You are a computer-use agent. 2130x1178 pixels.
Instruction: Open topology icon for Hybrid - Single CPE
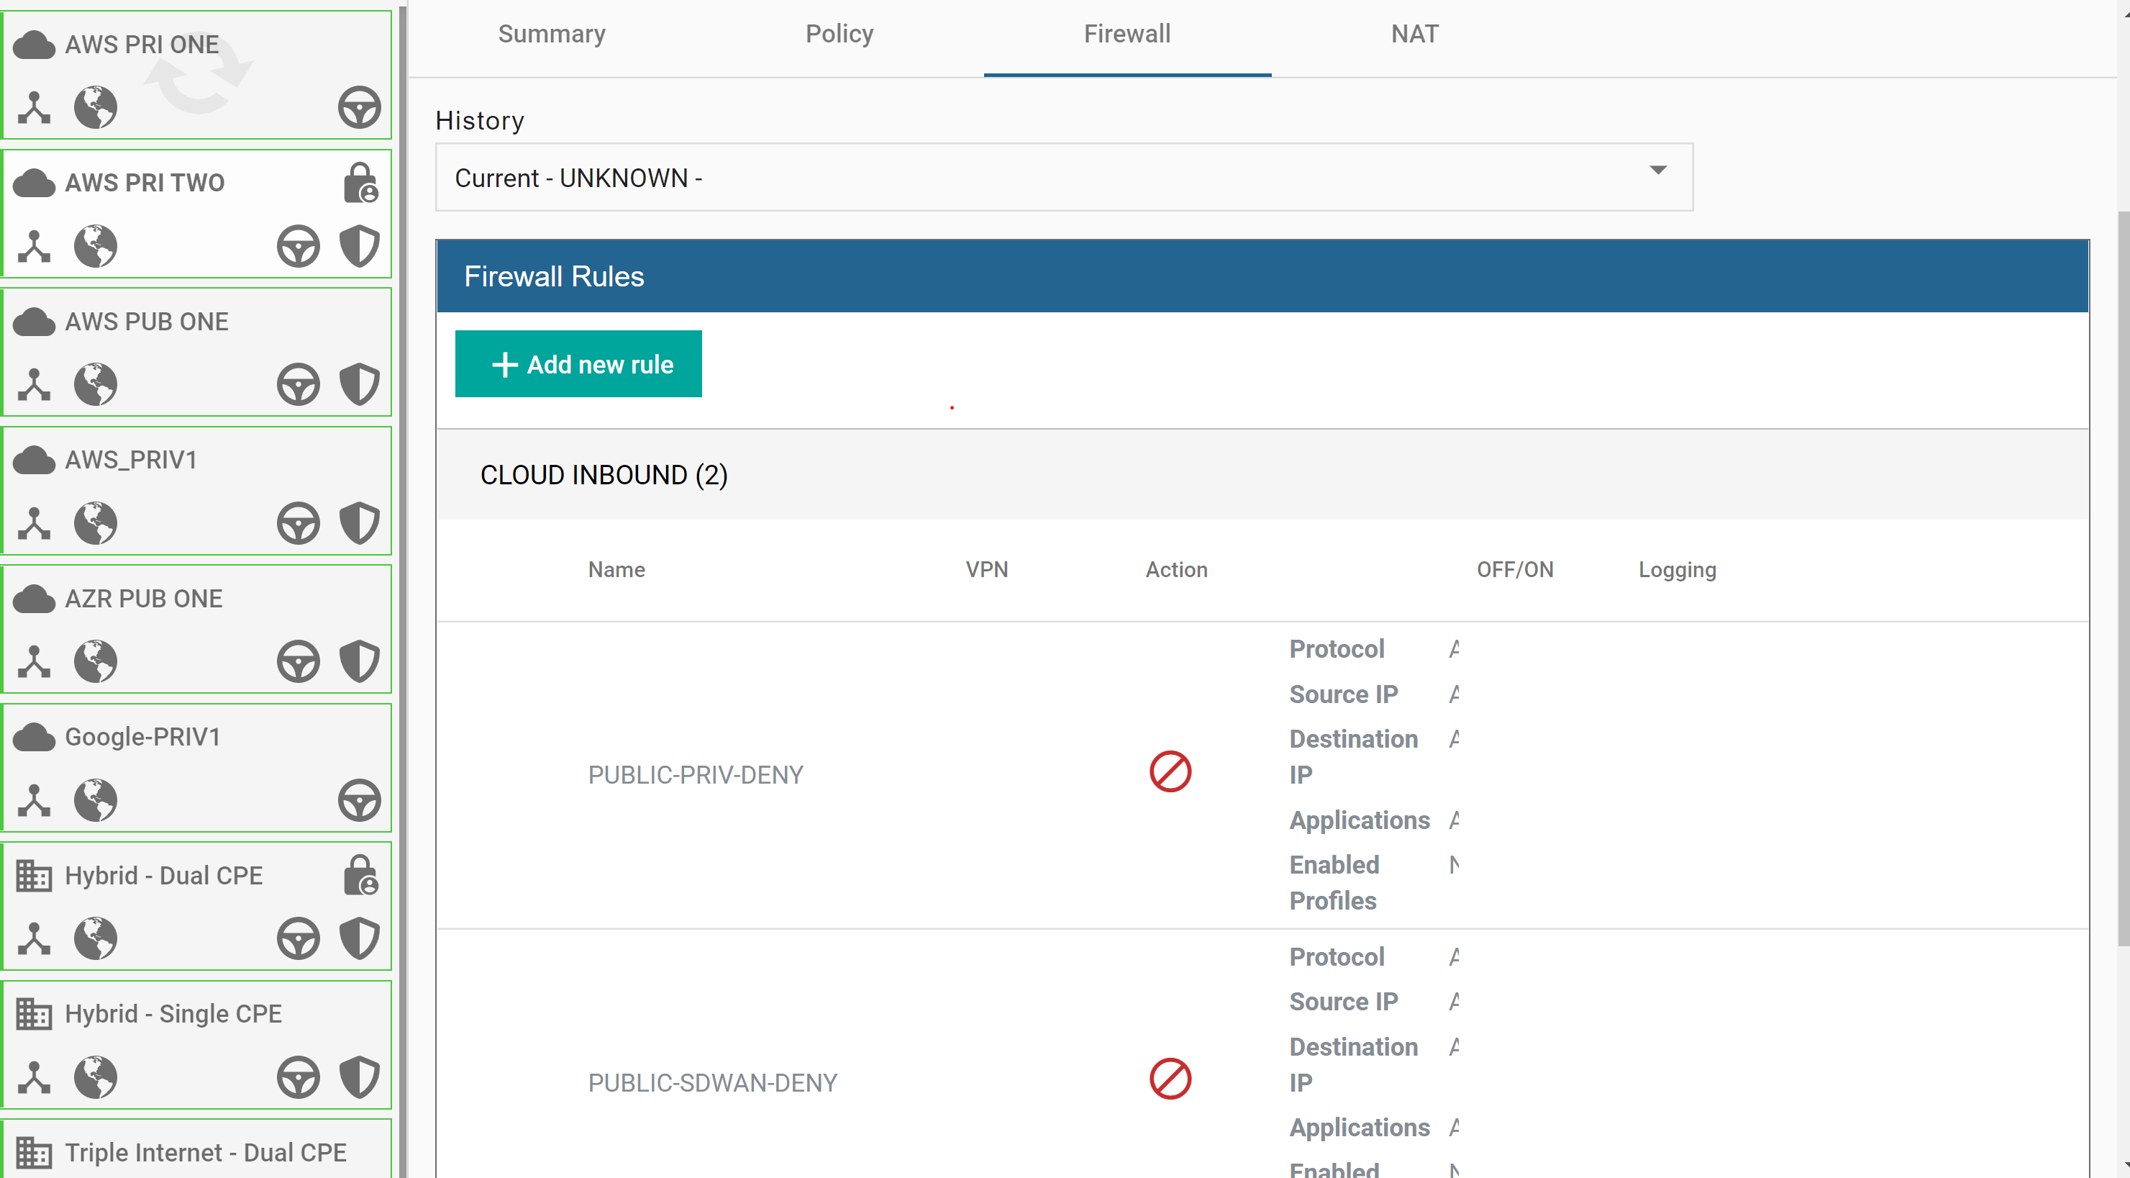34,1078
